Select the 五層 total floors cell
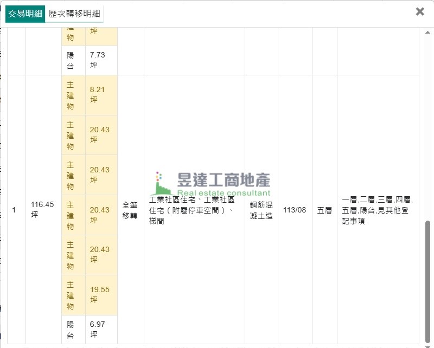Screen dimensions: 434x348 tap(324, 210)
